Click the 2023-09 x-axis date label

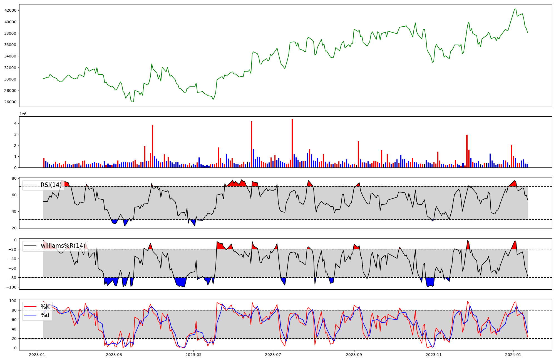354,355
